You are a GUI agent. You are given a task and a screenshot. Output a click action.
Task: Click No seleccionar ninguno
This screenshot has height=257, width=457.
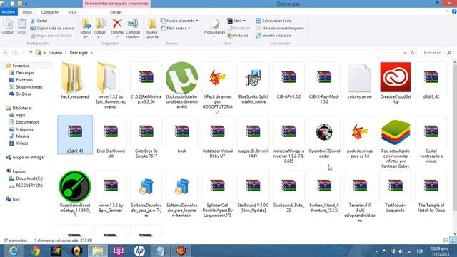(x=280, y=28)
